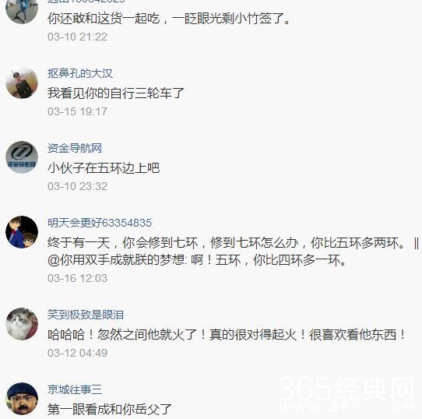Visit user 明天会更好63354835 profile link
Viewport: 422px width, 419px height.
[x=100, y=223]
